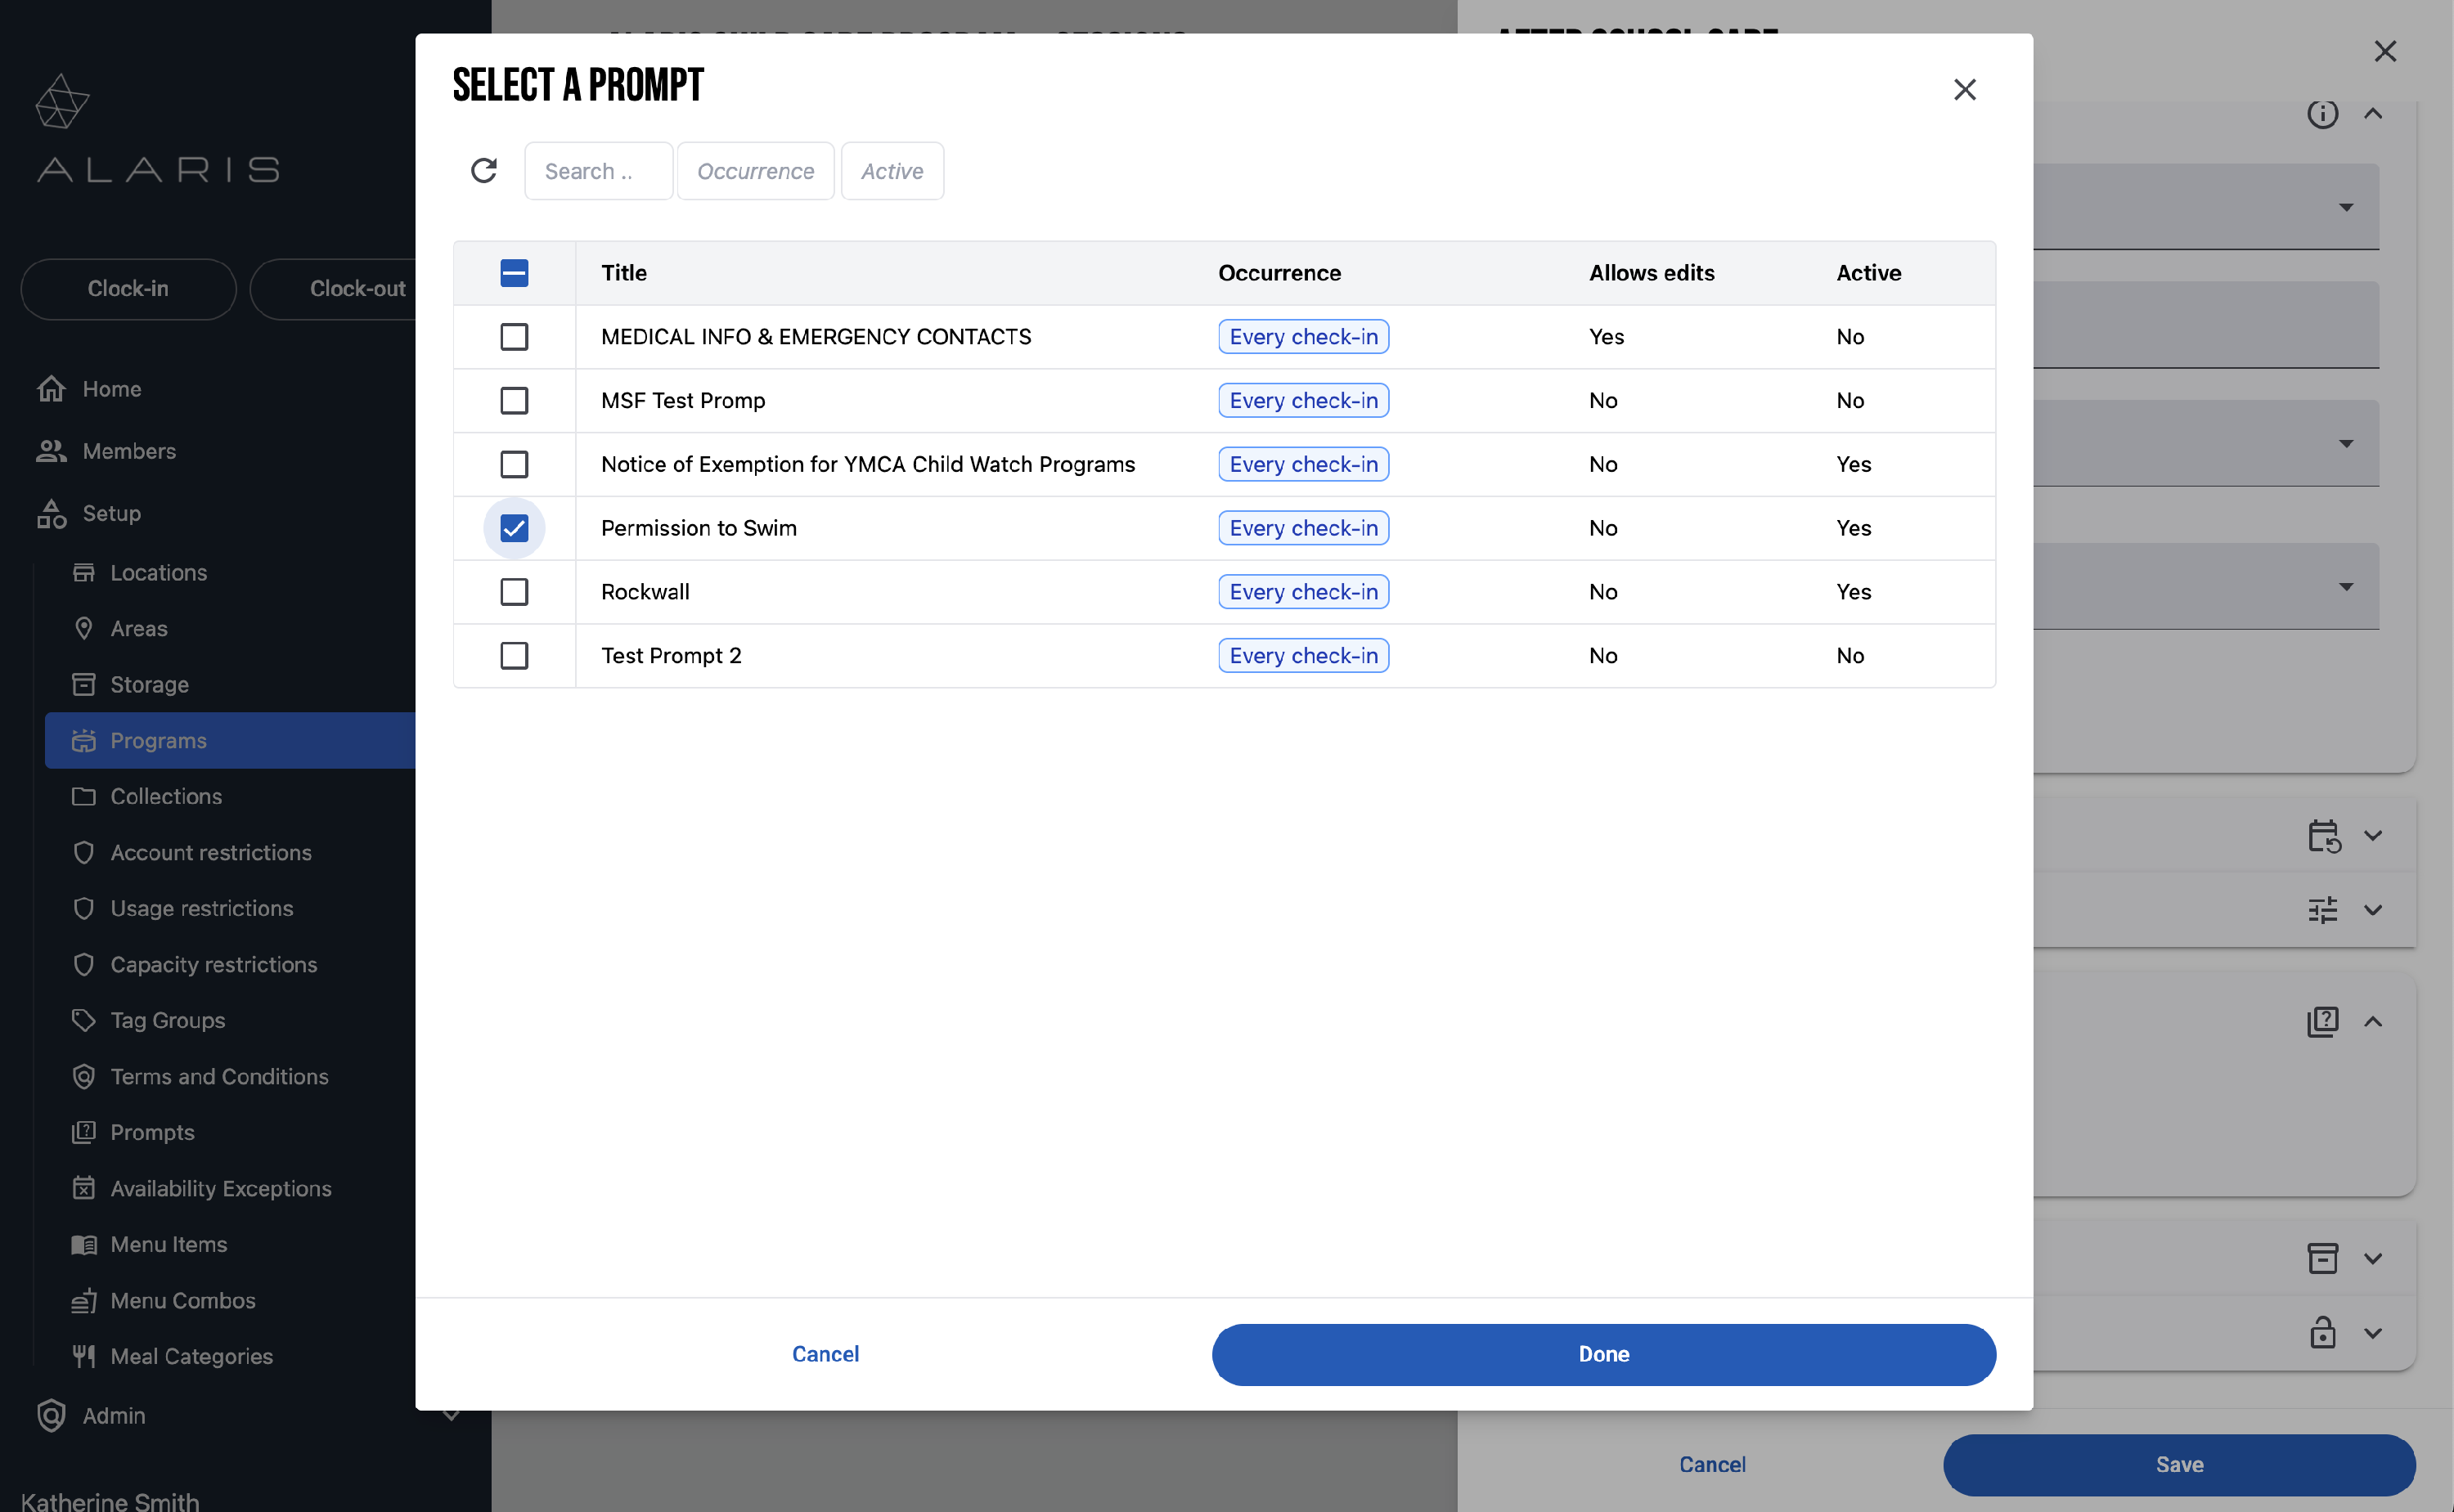The height and width of the screenshot is (1512, 2454).
Task: Open Terms and Conditions menu item
Action: [x=219, y=1076]
